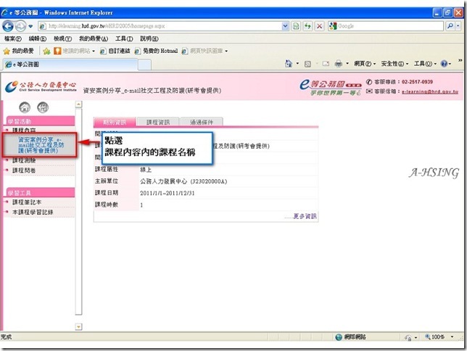This screenshot has height=351, width=467.
Task: Click the 我的最愛 favorites star button
Action: (x=18, y=51)
